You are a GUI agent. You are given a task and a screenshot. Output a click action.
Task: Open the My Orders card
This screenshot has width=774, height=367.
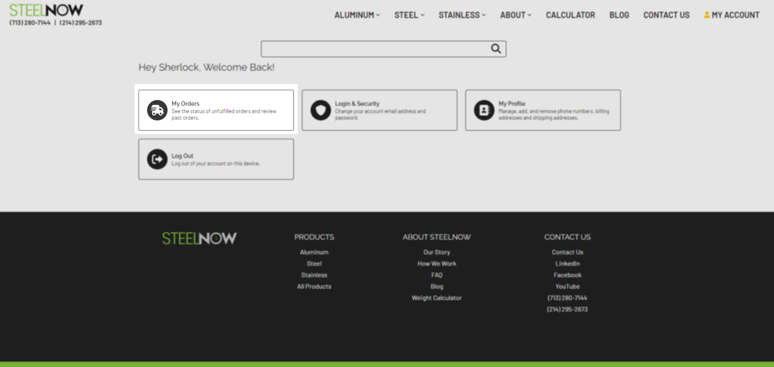[x=216, y=110]
